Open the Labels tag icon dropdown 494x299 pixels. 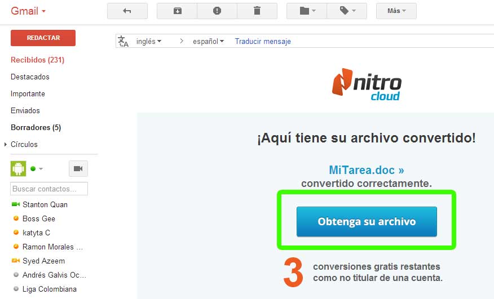[x=347, y=11]
